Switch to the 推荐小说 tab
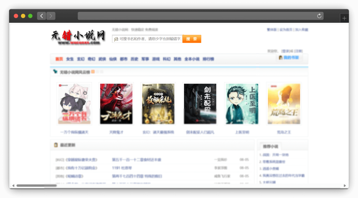 (269, 146)
